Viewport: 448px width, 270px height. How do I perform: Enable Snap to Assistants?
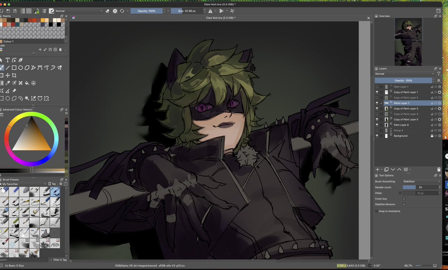click(376, 211)
